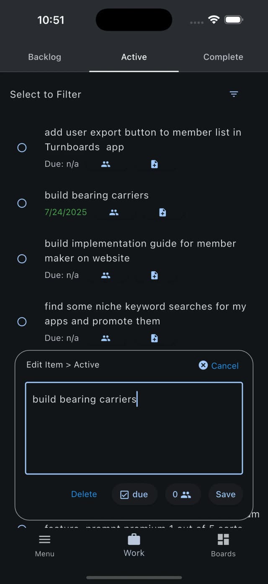Delete the bearing carriers item
The width and height of the screenshot is (268, 584).
(x=84, y=494)
